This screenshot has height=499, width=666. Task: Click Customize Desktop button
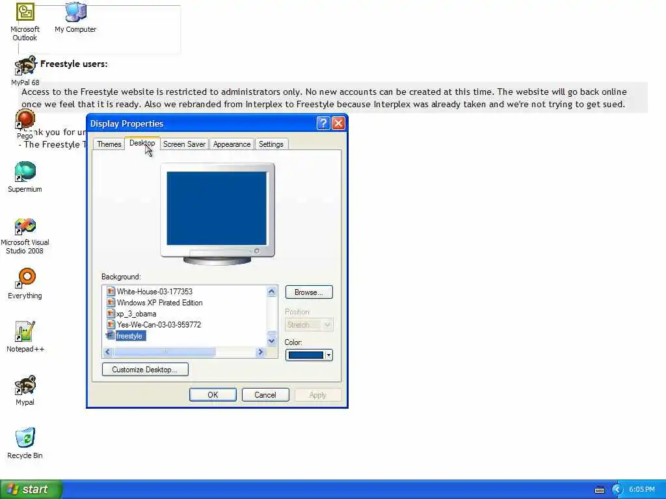click(x=145, y=369)
